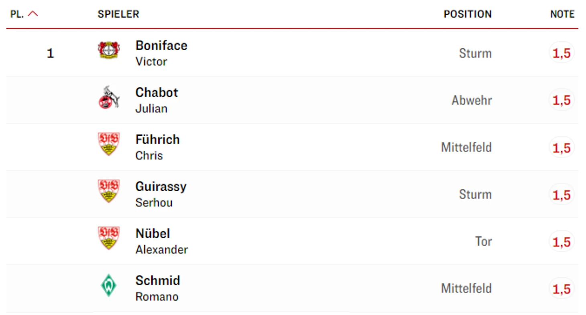Sort table by SPIELER column header

tap(118, 14)
